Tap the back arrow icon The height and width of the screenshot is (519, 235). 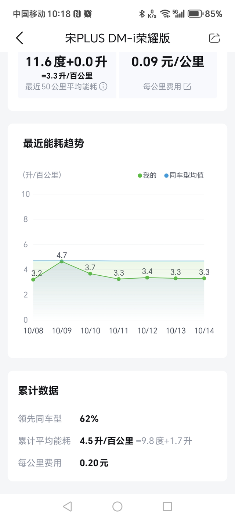tap(20, 38)
